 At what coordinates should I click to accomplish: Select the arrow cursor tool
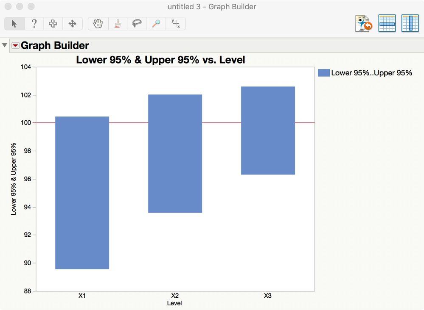14,24
